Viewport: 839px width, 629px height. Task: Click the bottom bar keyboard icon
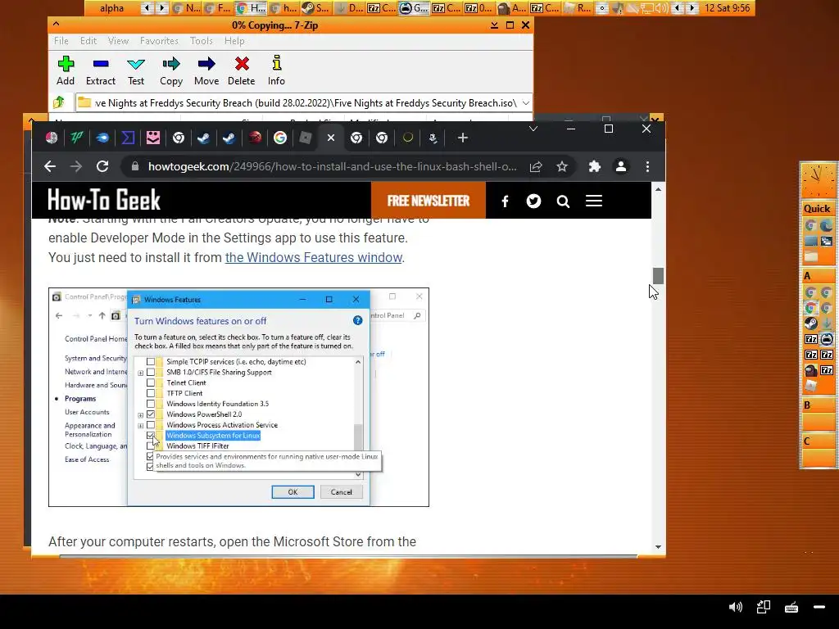coord(791,607)
